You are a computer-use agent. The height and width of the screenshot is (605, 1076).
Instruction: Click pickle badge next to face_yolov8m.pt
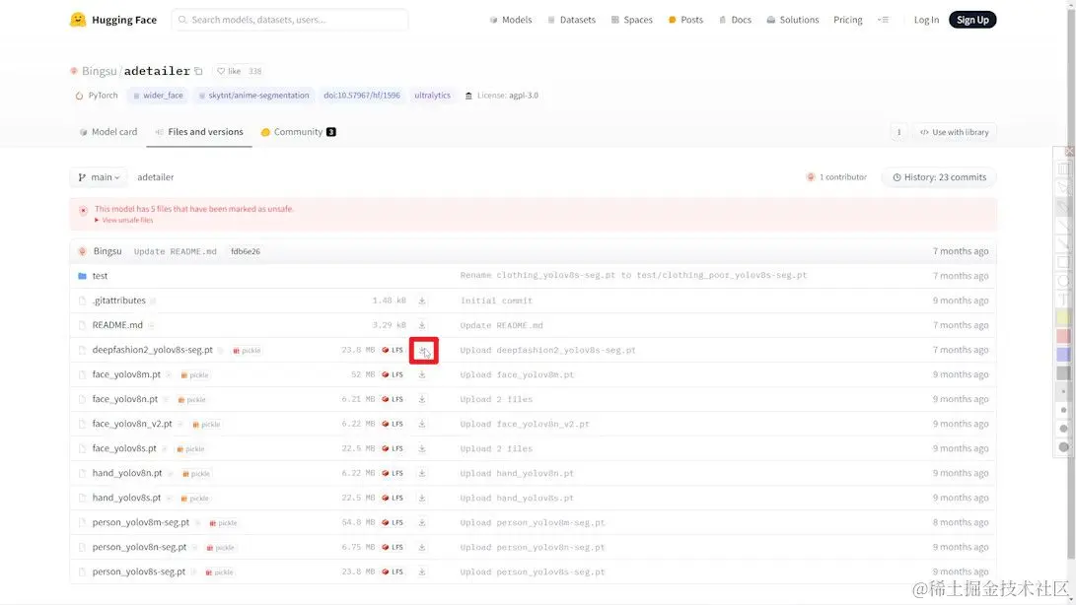pyautogui.click(x=195, y=375)
